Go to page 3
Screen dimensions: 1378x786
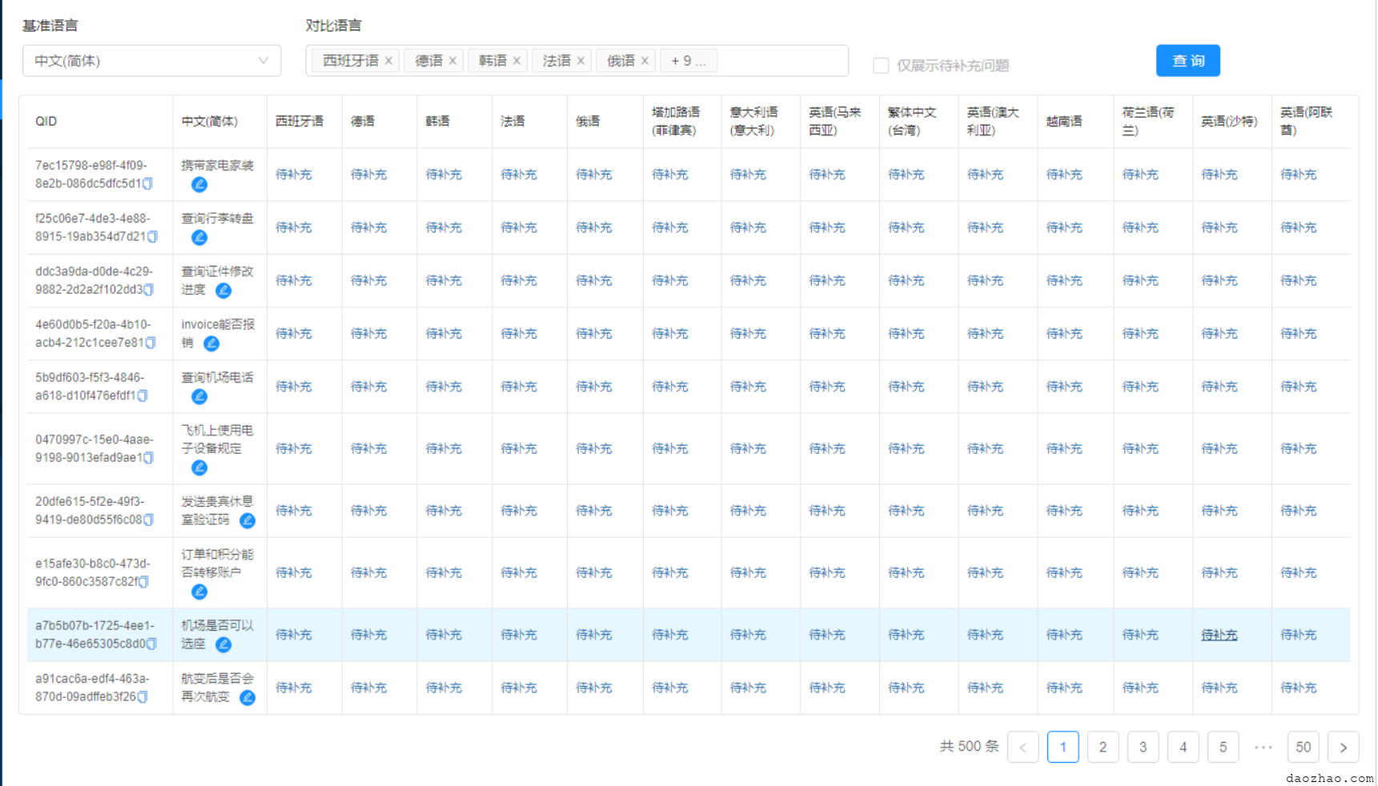1143,747
